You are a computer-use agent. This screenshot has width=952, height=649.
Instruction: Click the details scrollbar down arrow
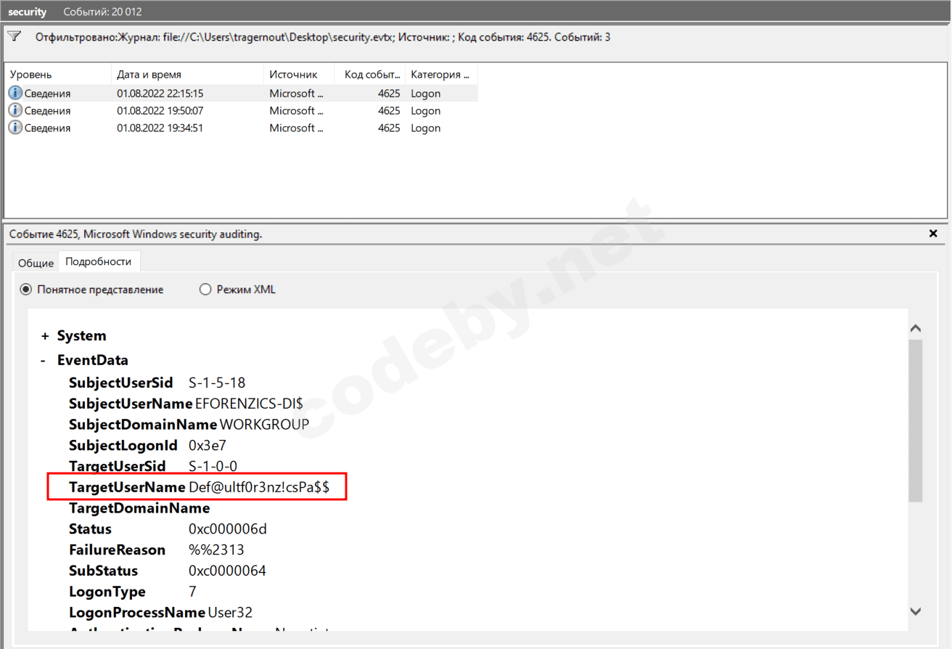(x=916, y=611)
